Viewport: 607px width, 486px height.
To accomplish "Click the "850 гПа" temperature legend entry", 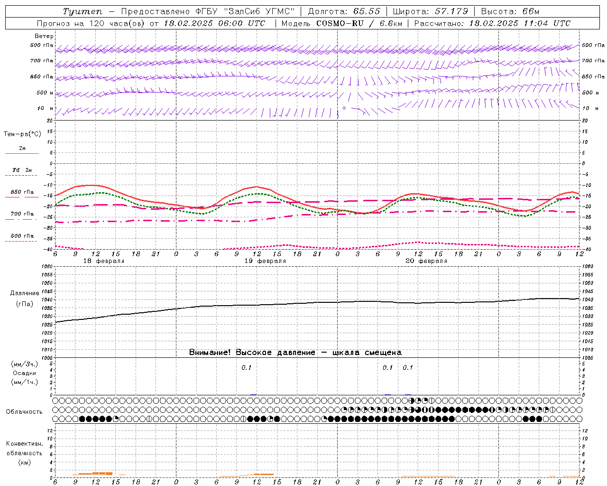I will click(22, 192).
